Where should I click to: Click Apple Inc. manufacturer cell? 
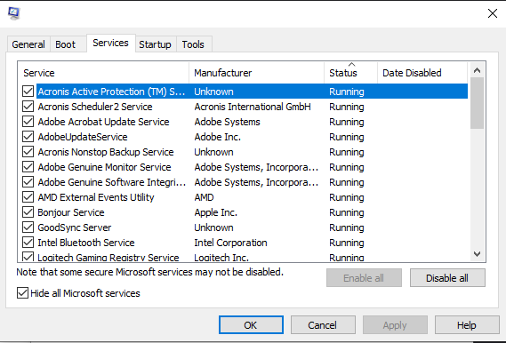215,212
